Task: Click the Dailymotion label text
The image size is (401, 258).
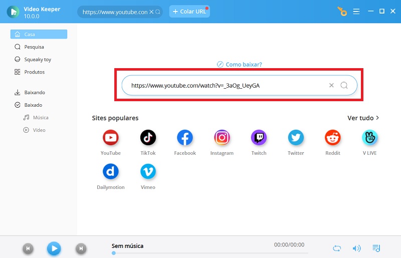Action: [110, 187]
